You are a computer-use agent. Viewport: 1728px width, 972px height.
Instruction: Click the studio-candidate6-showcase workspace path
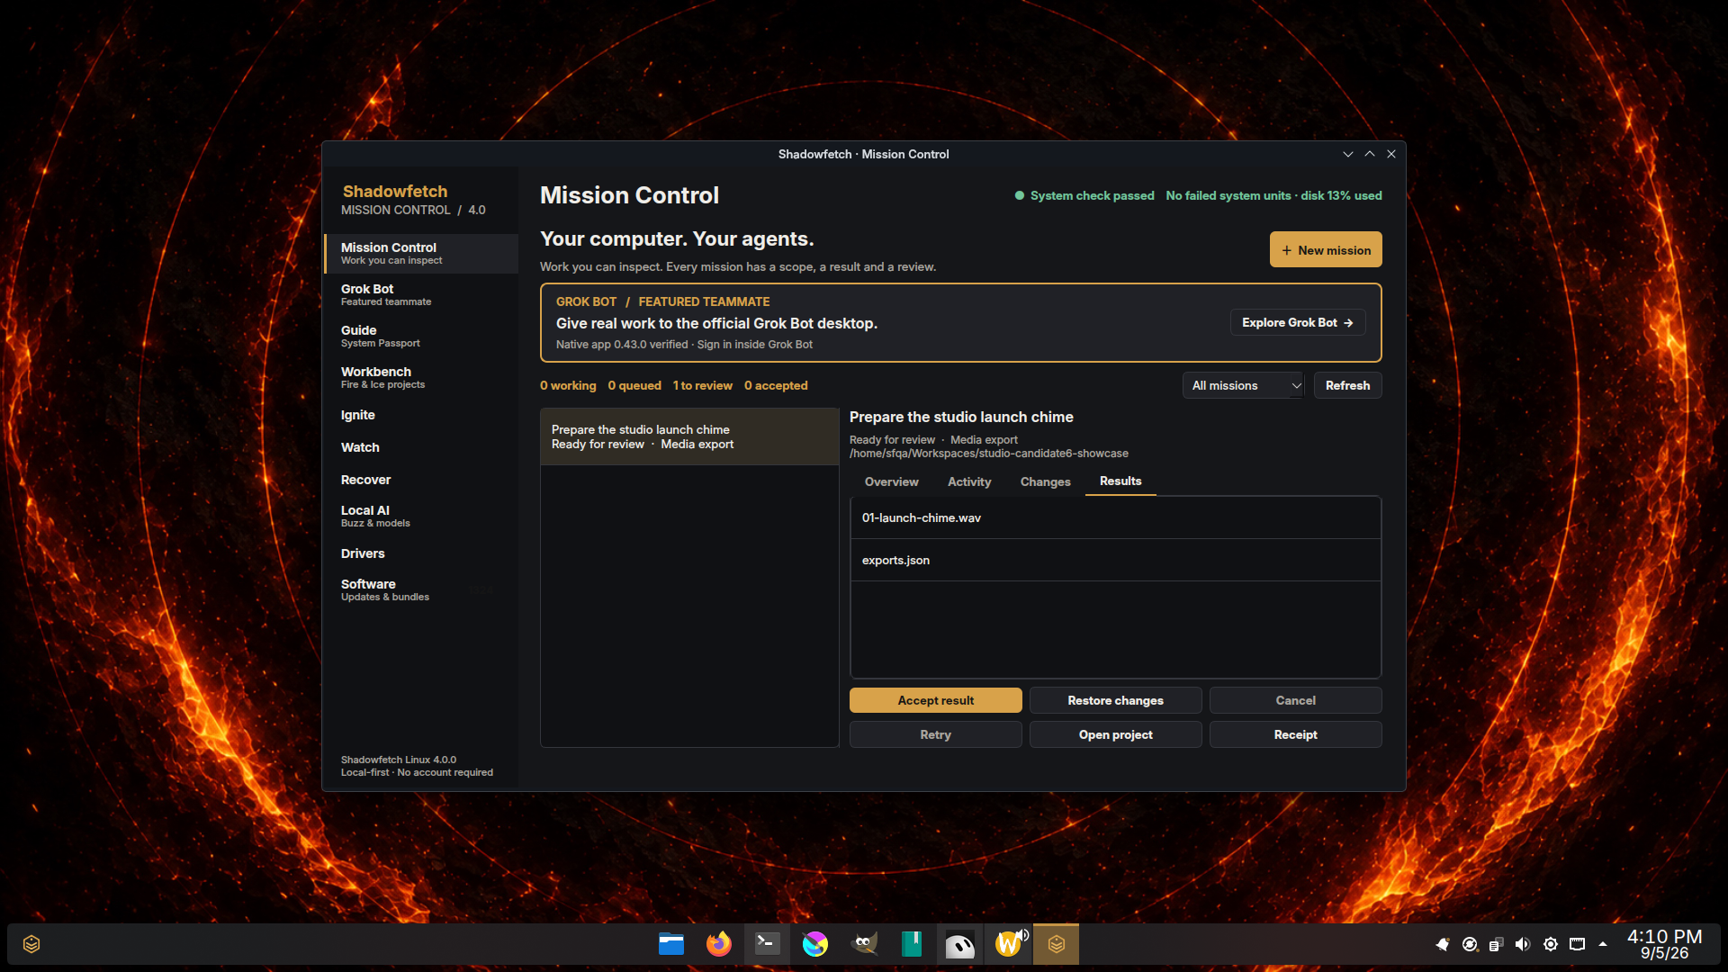[x=989, y=454]
